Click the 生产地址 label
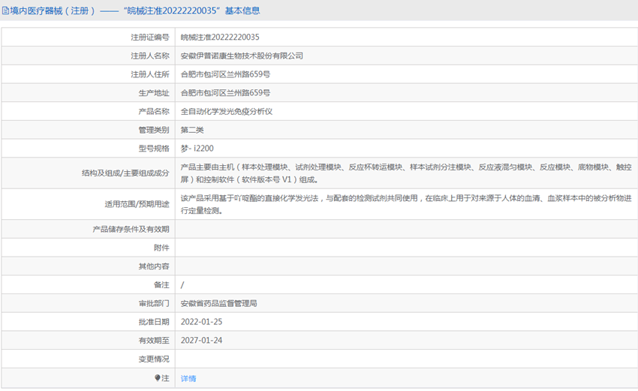Viewport: 638px width, 391px height. [x=154, y=93]
